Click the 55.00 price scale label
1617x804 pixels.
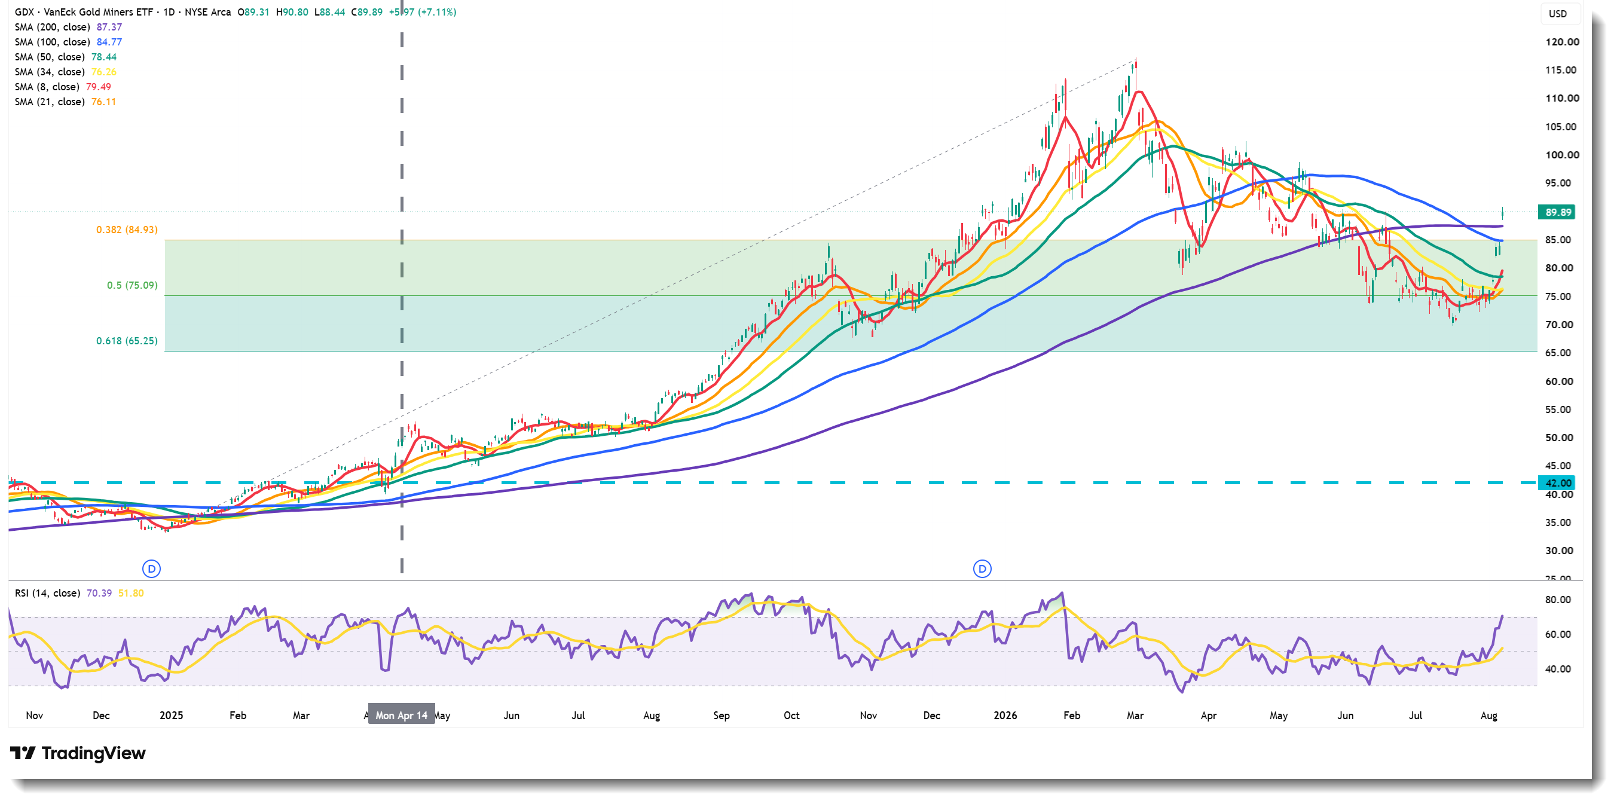1559,410
